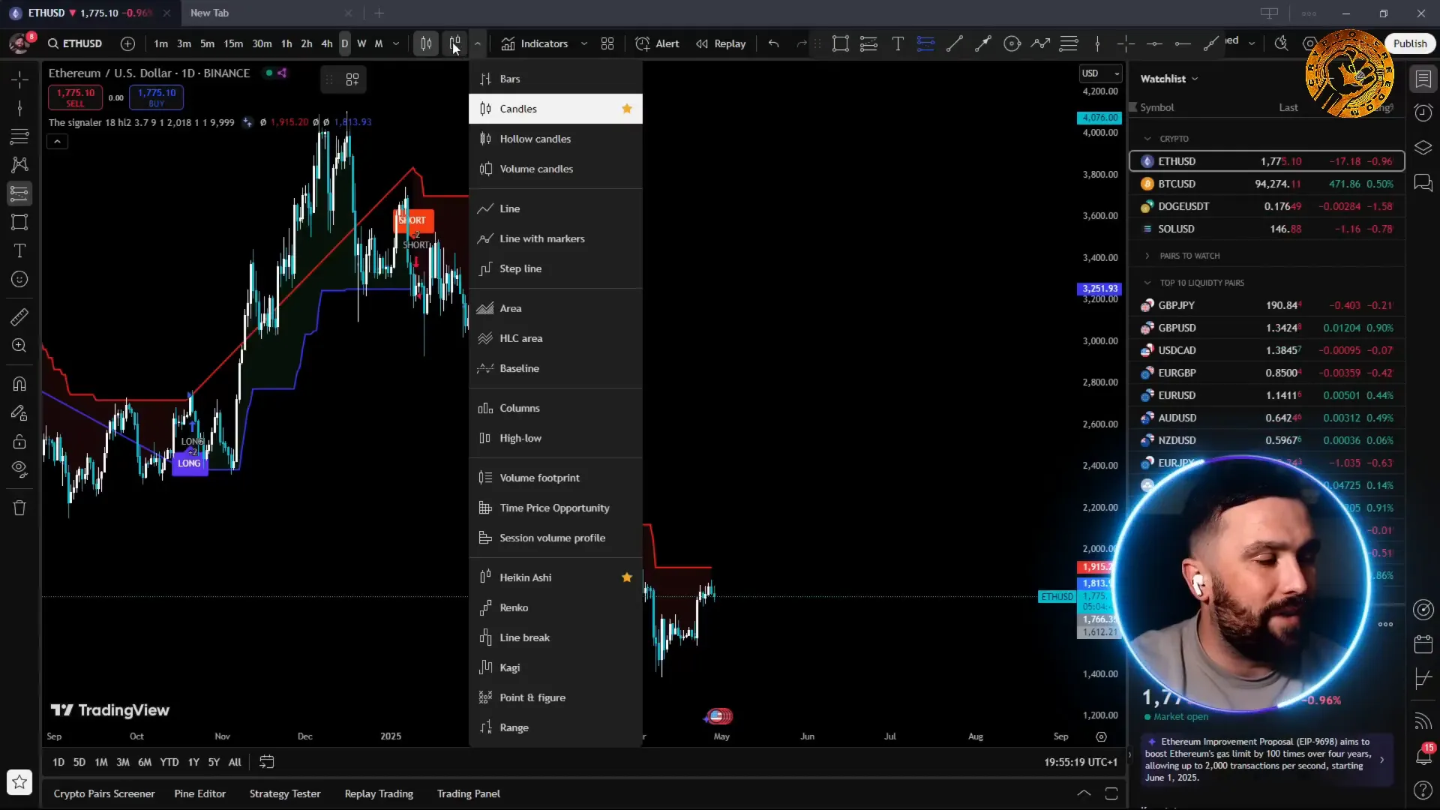Viewport: 1440px width, 810px height.
Task: Start Bar Replay mode
Action: tap(721, 43)
